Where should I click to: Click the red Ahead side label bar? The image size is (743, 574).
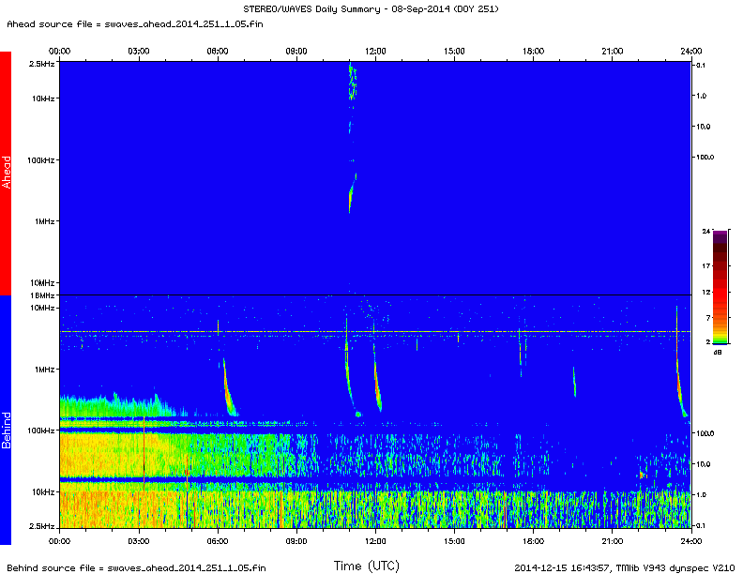coord(6,173)
